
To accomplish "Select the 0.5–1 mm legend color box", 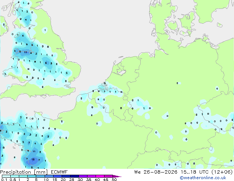I will tap(15, 176).
